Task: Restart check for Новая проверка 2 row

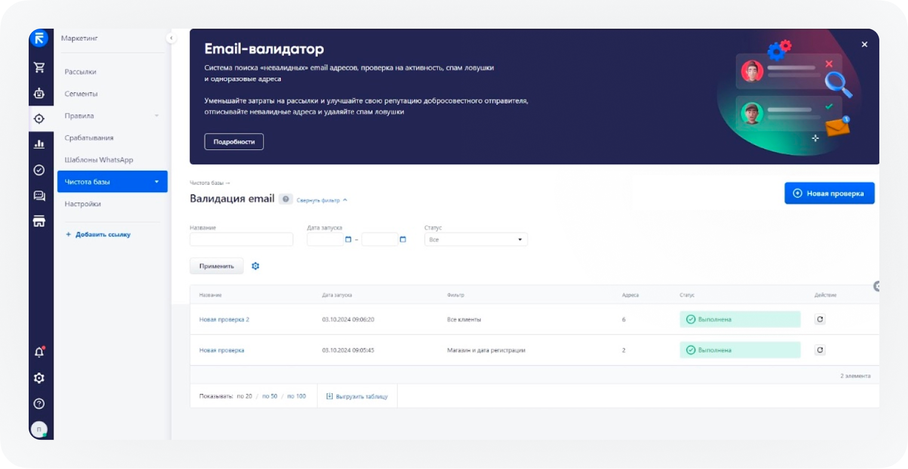Action: (820, 319)
